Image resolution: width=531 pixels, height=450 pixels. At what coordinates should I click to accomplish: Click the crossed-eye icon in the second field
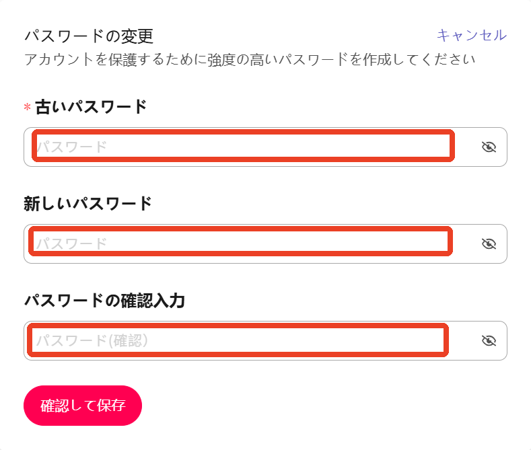click(489, 243)
